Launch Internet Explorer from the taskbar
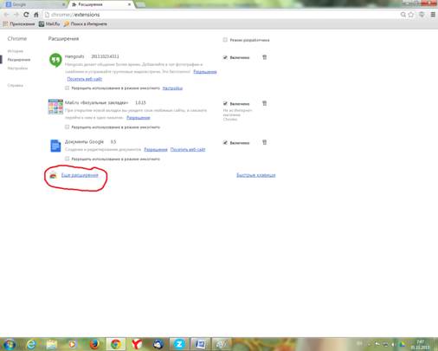438x351 pixels. click(31, 344)
